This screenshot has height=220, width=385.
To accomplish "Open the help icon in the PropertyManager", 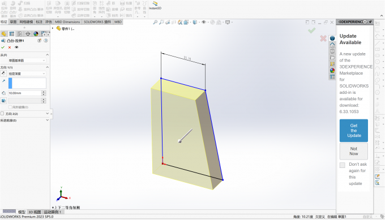I will click(46, 41).
